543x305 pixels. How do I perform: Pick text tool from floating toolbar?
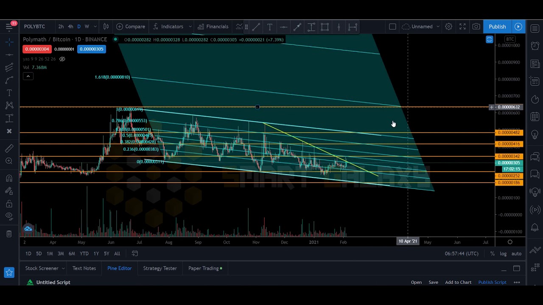coord(270,27)
